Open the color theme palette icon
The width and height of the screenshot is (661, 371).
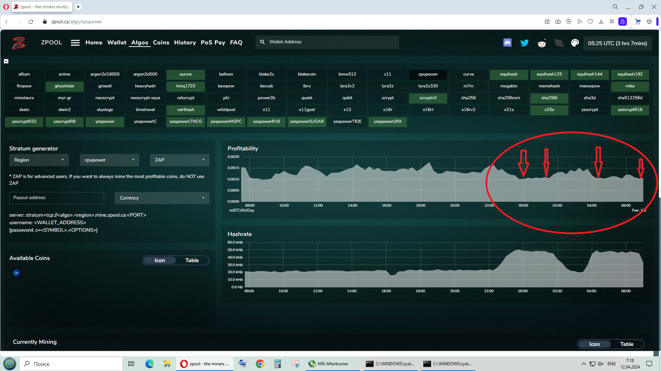[575, 43]
